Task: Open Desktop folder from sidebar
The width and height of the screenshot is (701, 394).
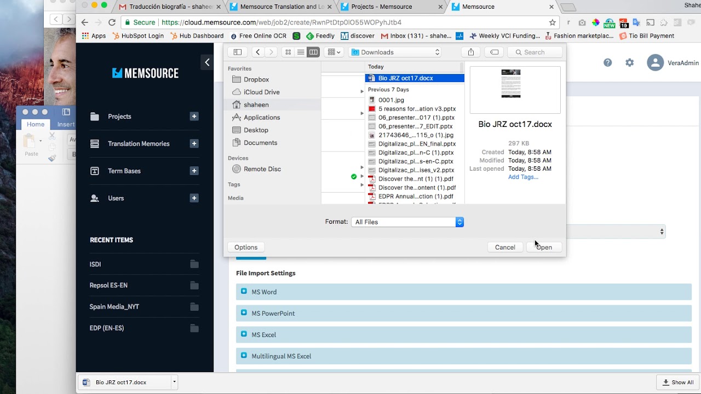Action: pos(256,130)
